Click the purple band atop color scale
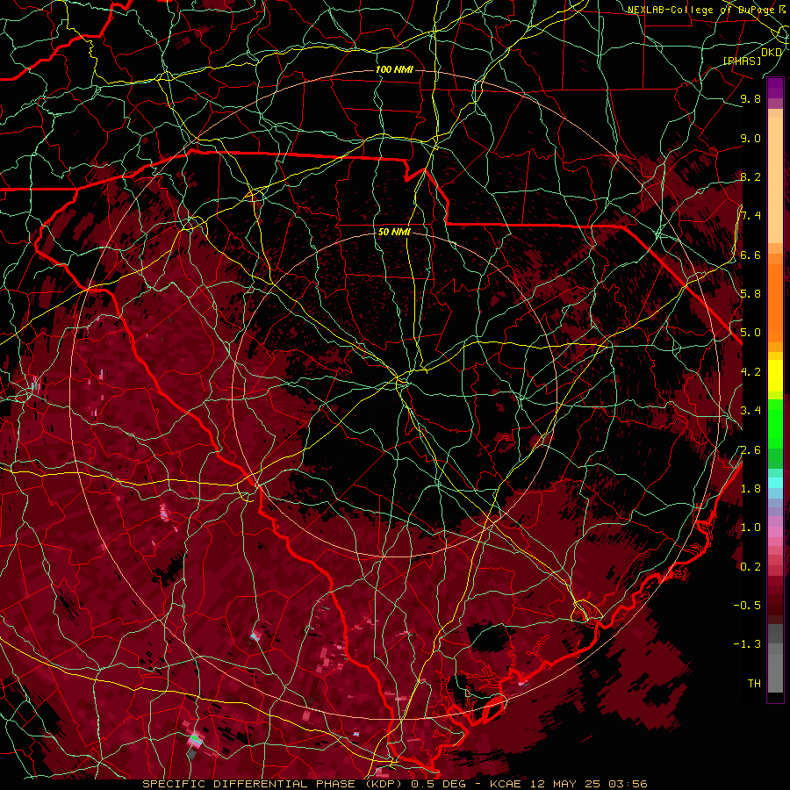 click(775, 88)
